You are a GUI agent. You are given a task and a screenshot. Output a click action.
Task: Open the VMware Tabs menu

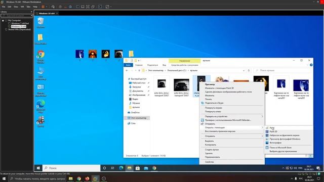coord(28,7)
